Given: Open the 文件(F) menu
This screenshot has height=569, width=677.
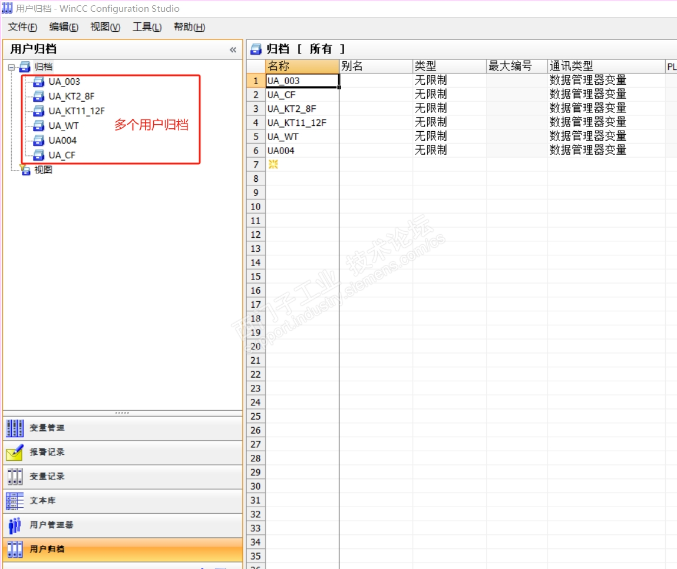Looking at the screenshot, I should (x=22, y=27).
